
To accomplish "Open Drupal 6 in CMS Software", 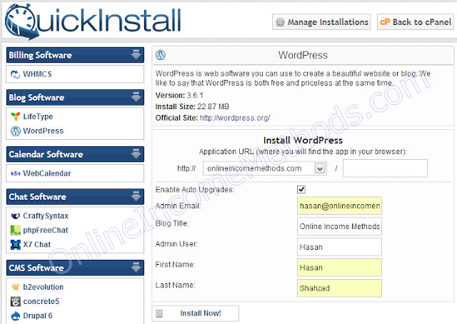I will [x=38, y=316].
